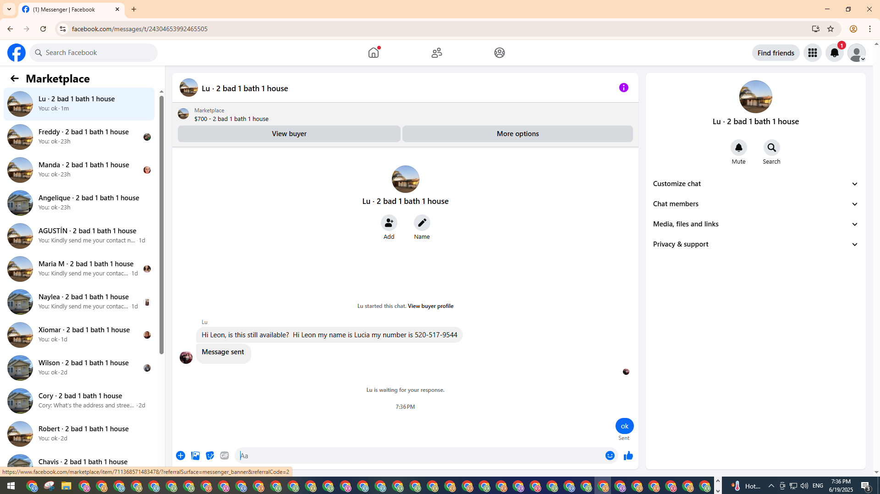
Task: Open the ENG language indicator
Action: tap(818, 486)
